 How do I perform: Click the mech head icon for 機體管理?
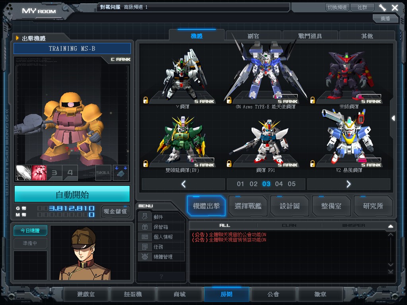click(x=145, y=257)
